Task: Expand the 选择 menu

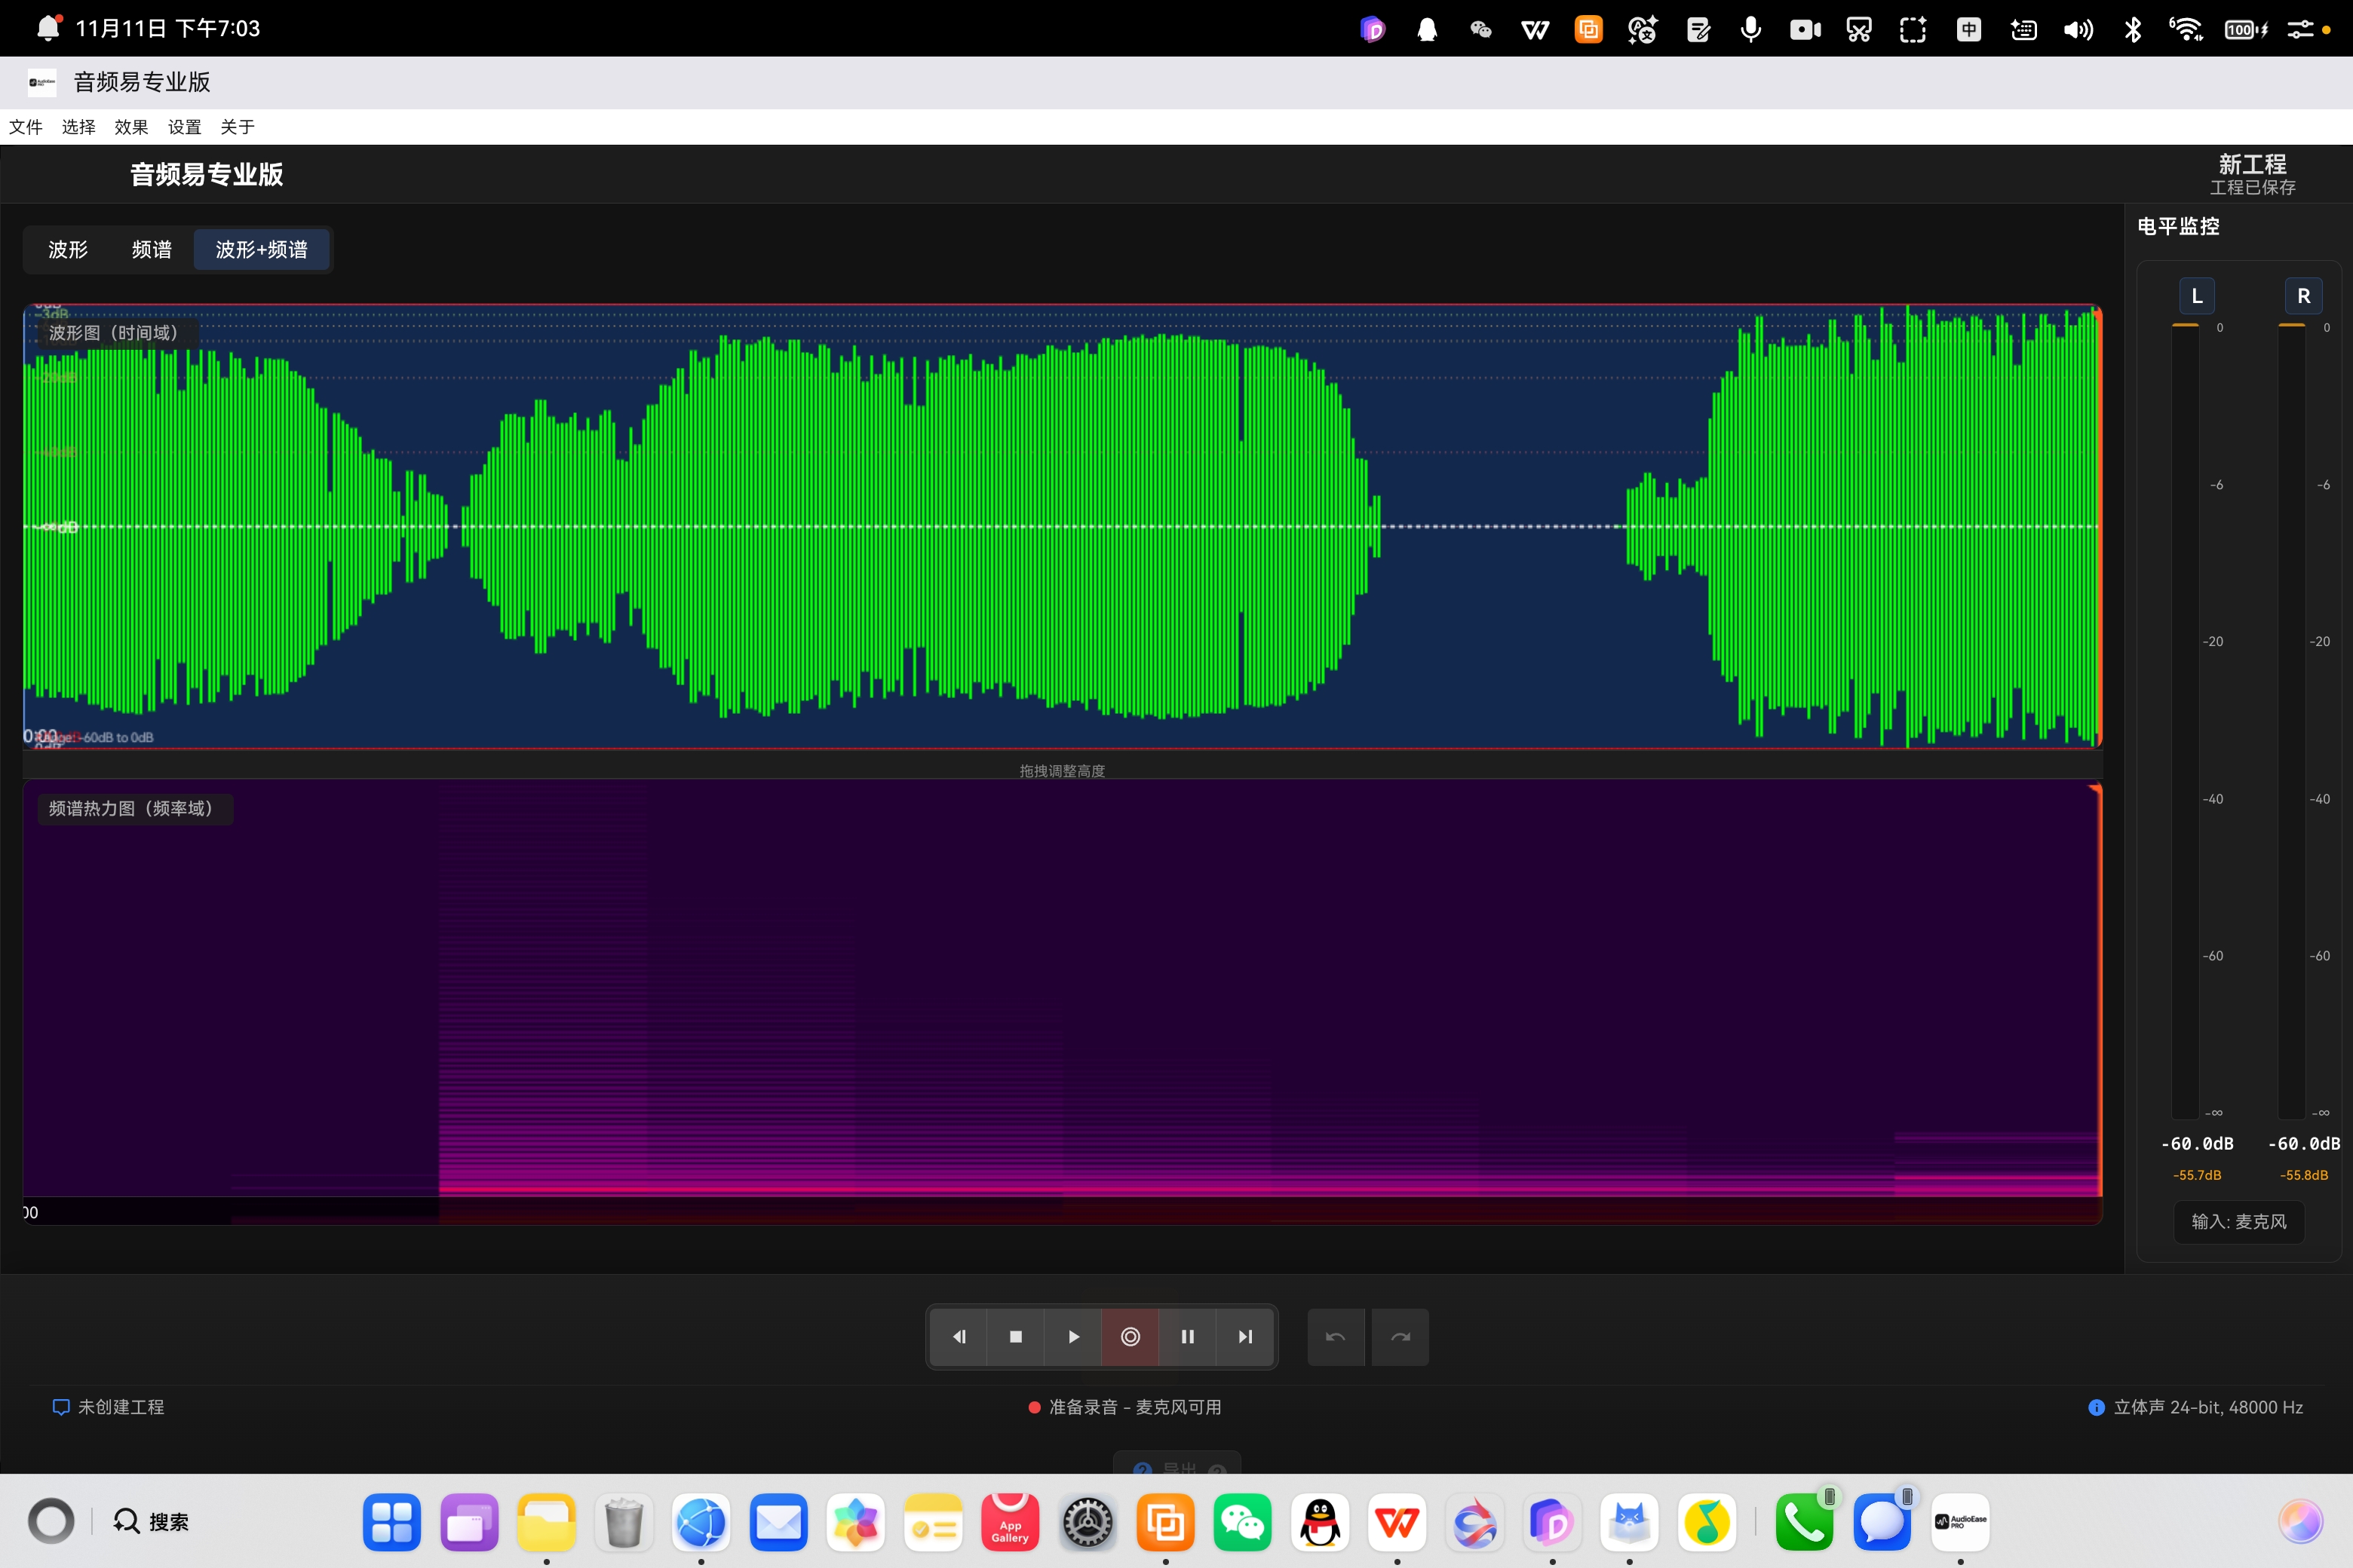Action: tap(78, 127)
